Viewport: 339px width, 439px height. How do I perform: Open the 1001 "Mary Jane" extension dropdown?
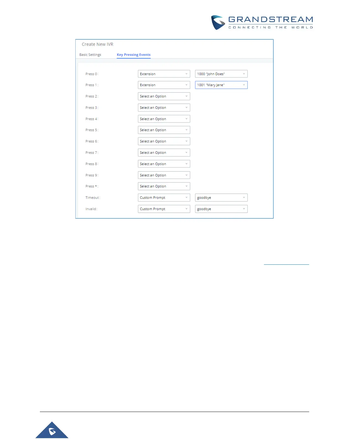pos(221,85)
